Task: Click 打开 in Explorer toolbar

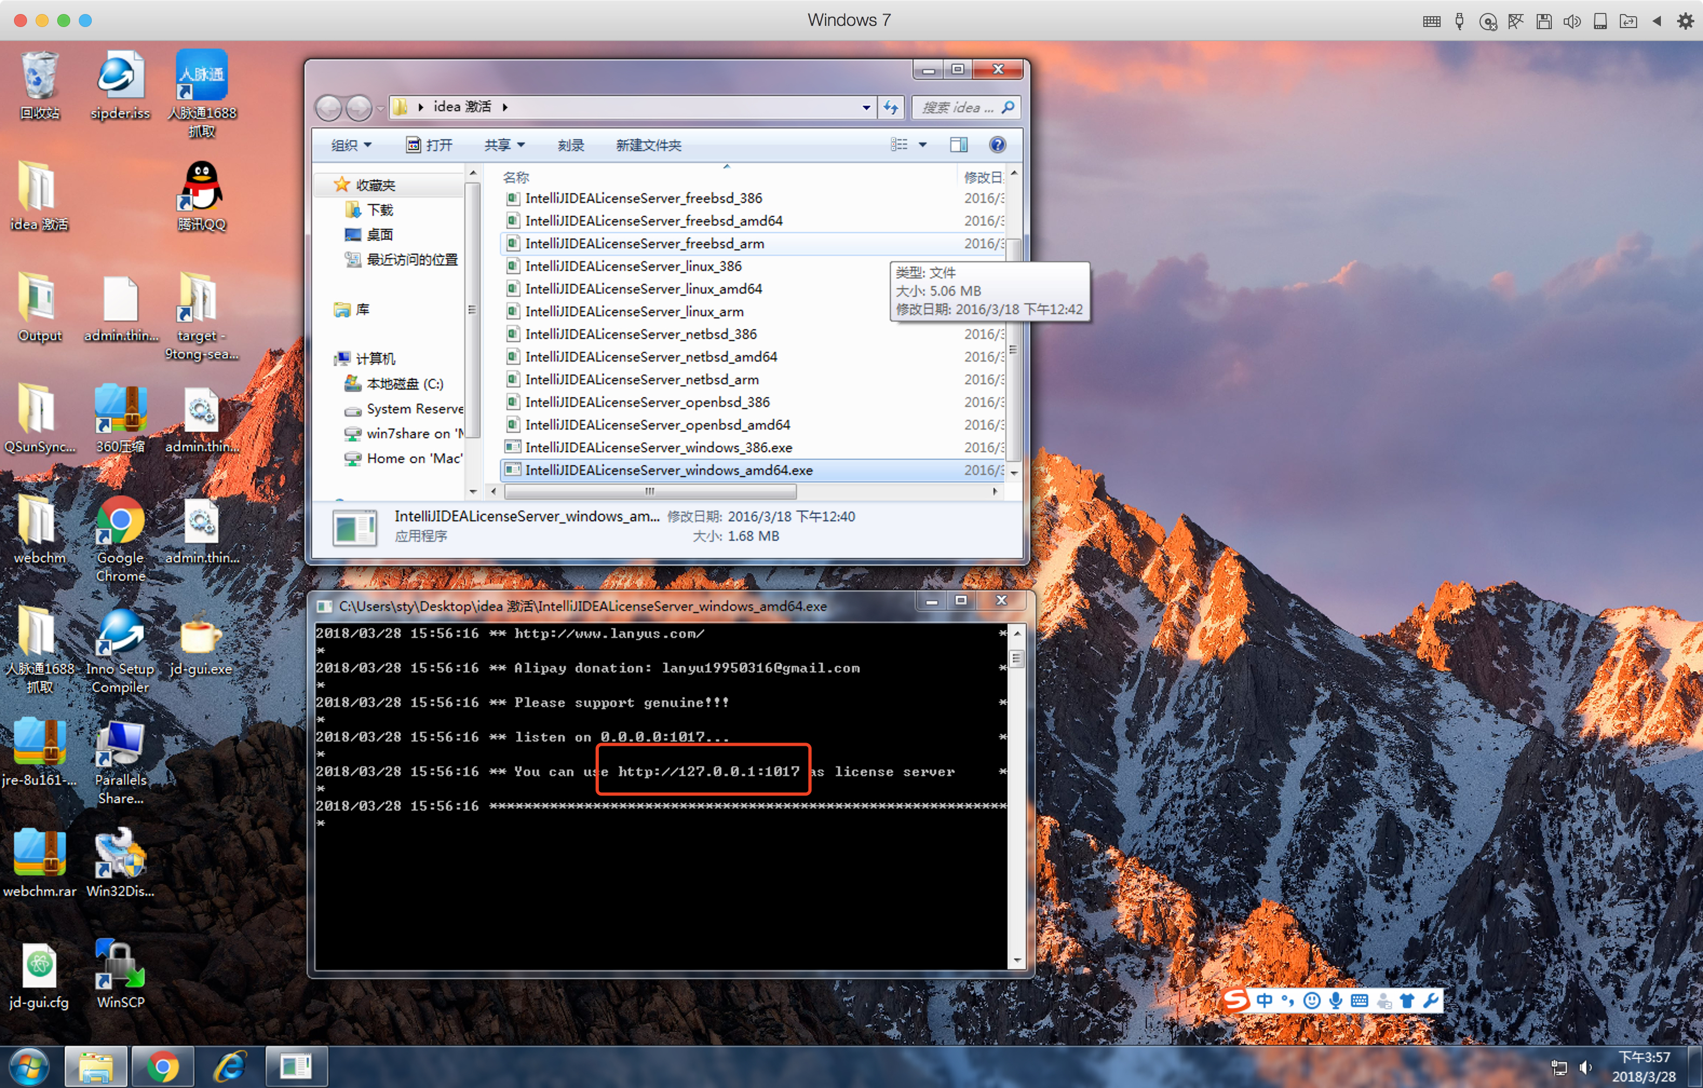Action: click(x=430, y=145)
